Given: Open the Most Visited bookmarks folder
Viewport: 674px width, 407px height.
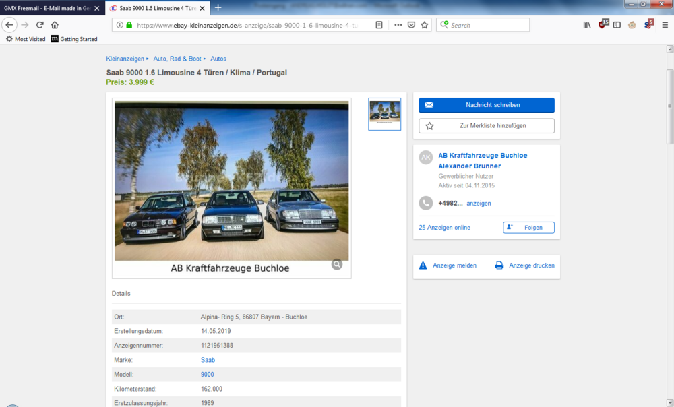Looking at the screenshot, I should coord(26,39).
